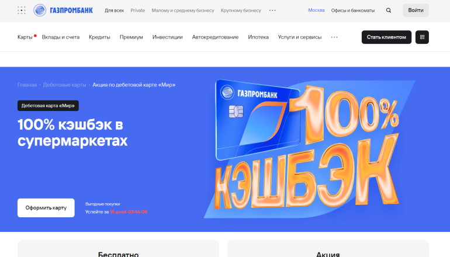Click the Gazprombank logo in the header
Screen dimensions: 450x257
point(63,11)
